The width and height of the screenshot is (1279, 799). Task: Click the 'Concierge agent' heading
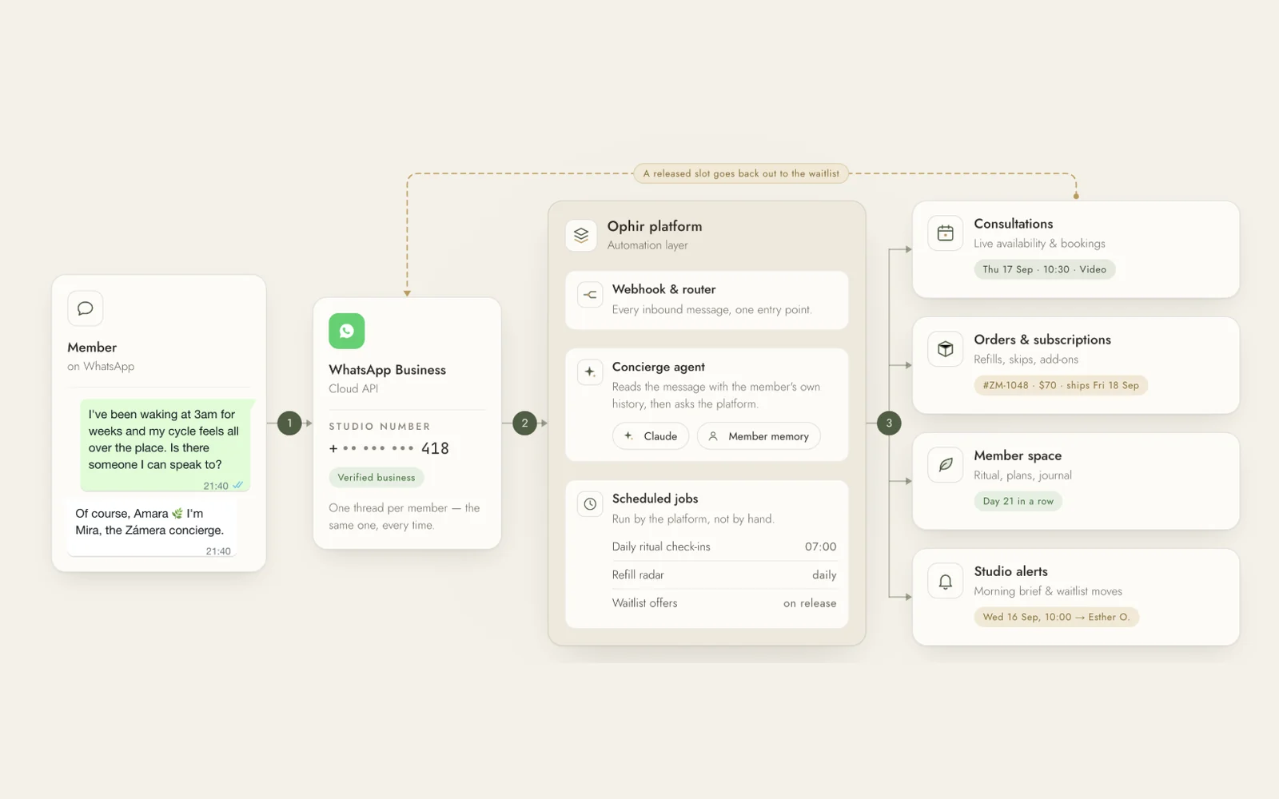659,367
